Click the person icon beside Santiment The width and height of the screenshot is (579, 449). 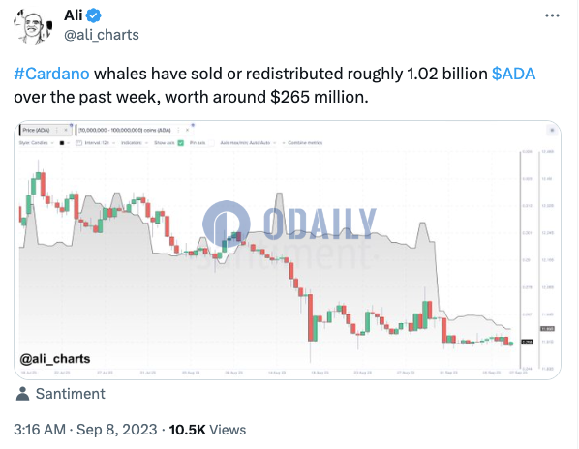[x=23, y=394]
